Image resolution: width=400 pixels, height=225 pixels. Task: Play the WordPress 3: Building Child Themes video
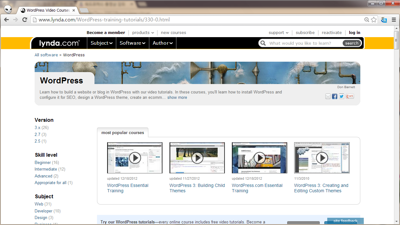[x=197, y=158]
